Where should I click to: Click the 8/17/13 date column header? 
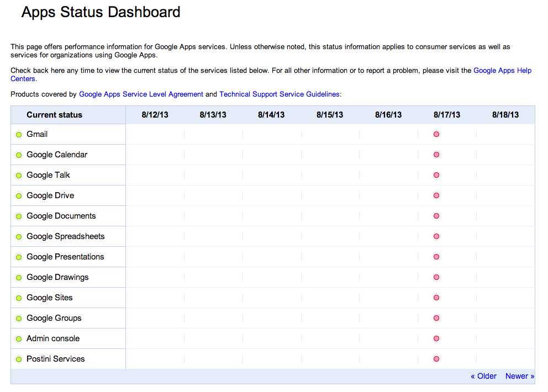[446, 115]
